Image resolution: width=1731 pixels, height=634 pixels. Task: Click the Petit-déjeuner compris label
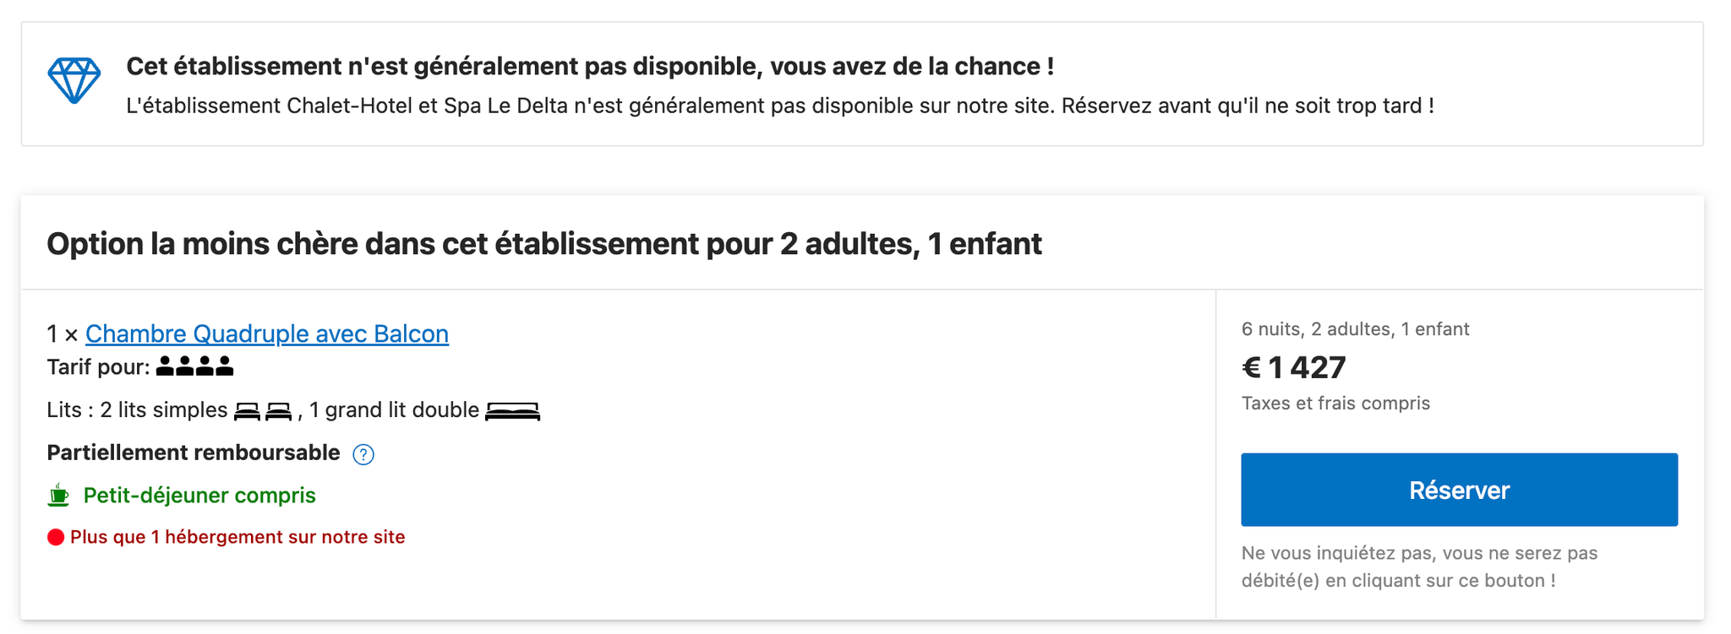pyautogui.click(x=199, y=495)
